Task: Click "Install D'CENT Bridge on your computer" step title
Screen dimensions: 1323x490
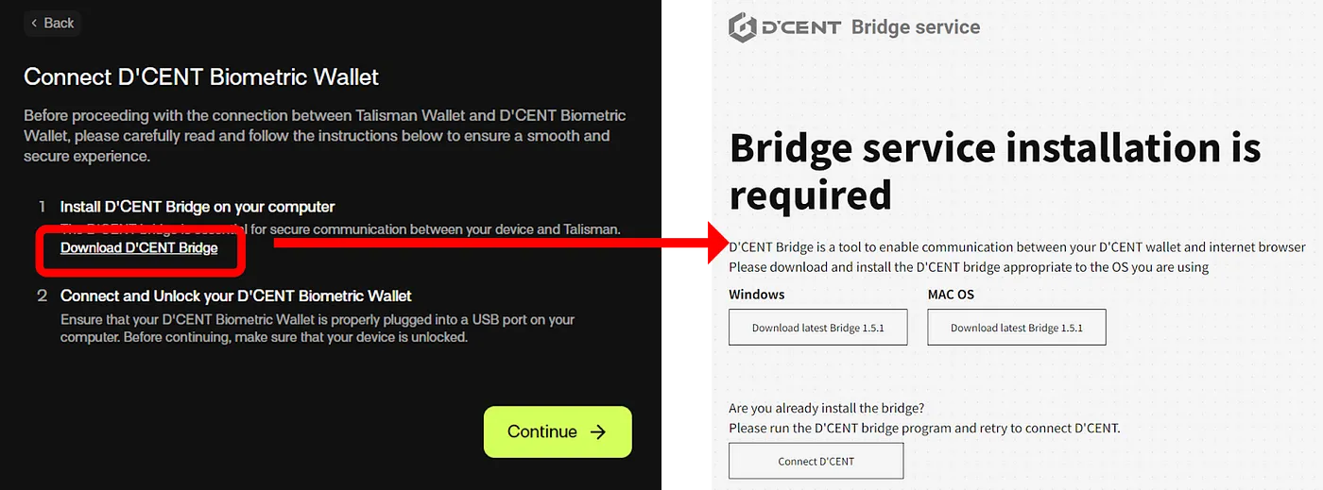Action: point(198,207)
